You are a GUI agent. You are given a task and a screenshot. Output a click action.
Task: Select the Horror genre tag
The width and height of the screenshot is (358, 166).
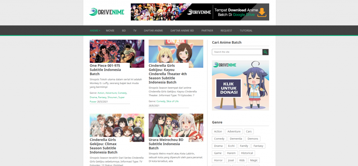(218, 160)
